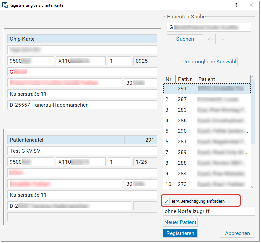The width and height of the screenshot is (261, 243).
Task: Click the Patient column header
Action: point(222,79)
